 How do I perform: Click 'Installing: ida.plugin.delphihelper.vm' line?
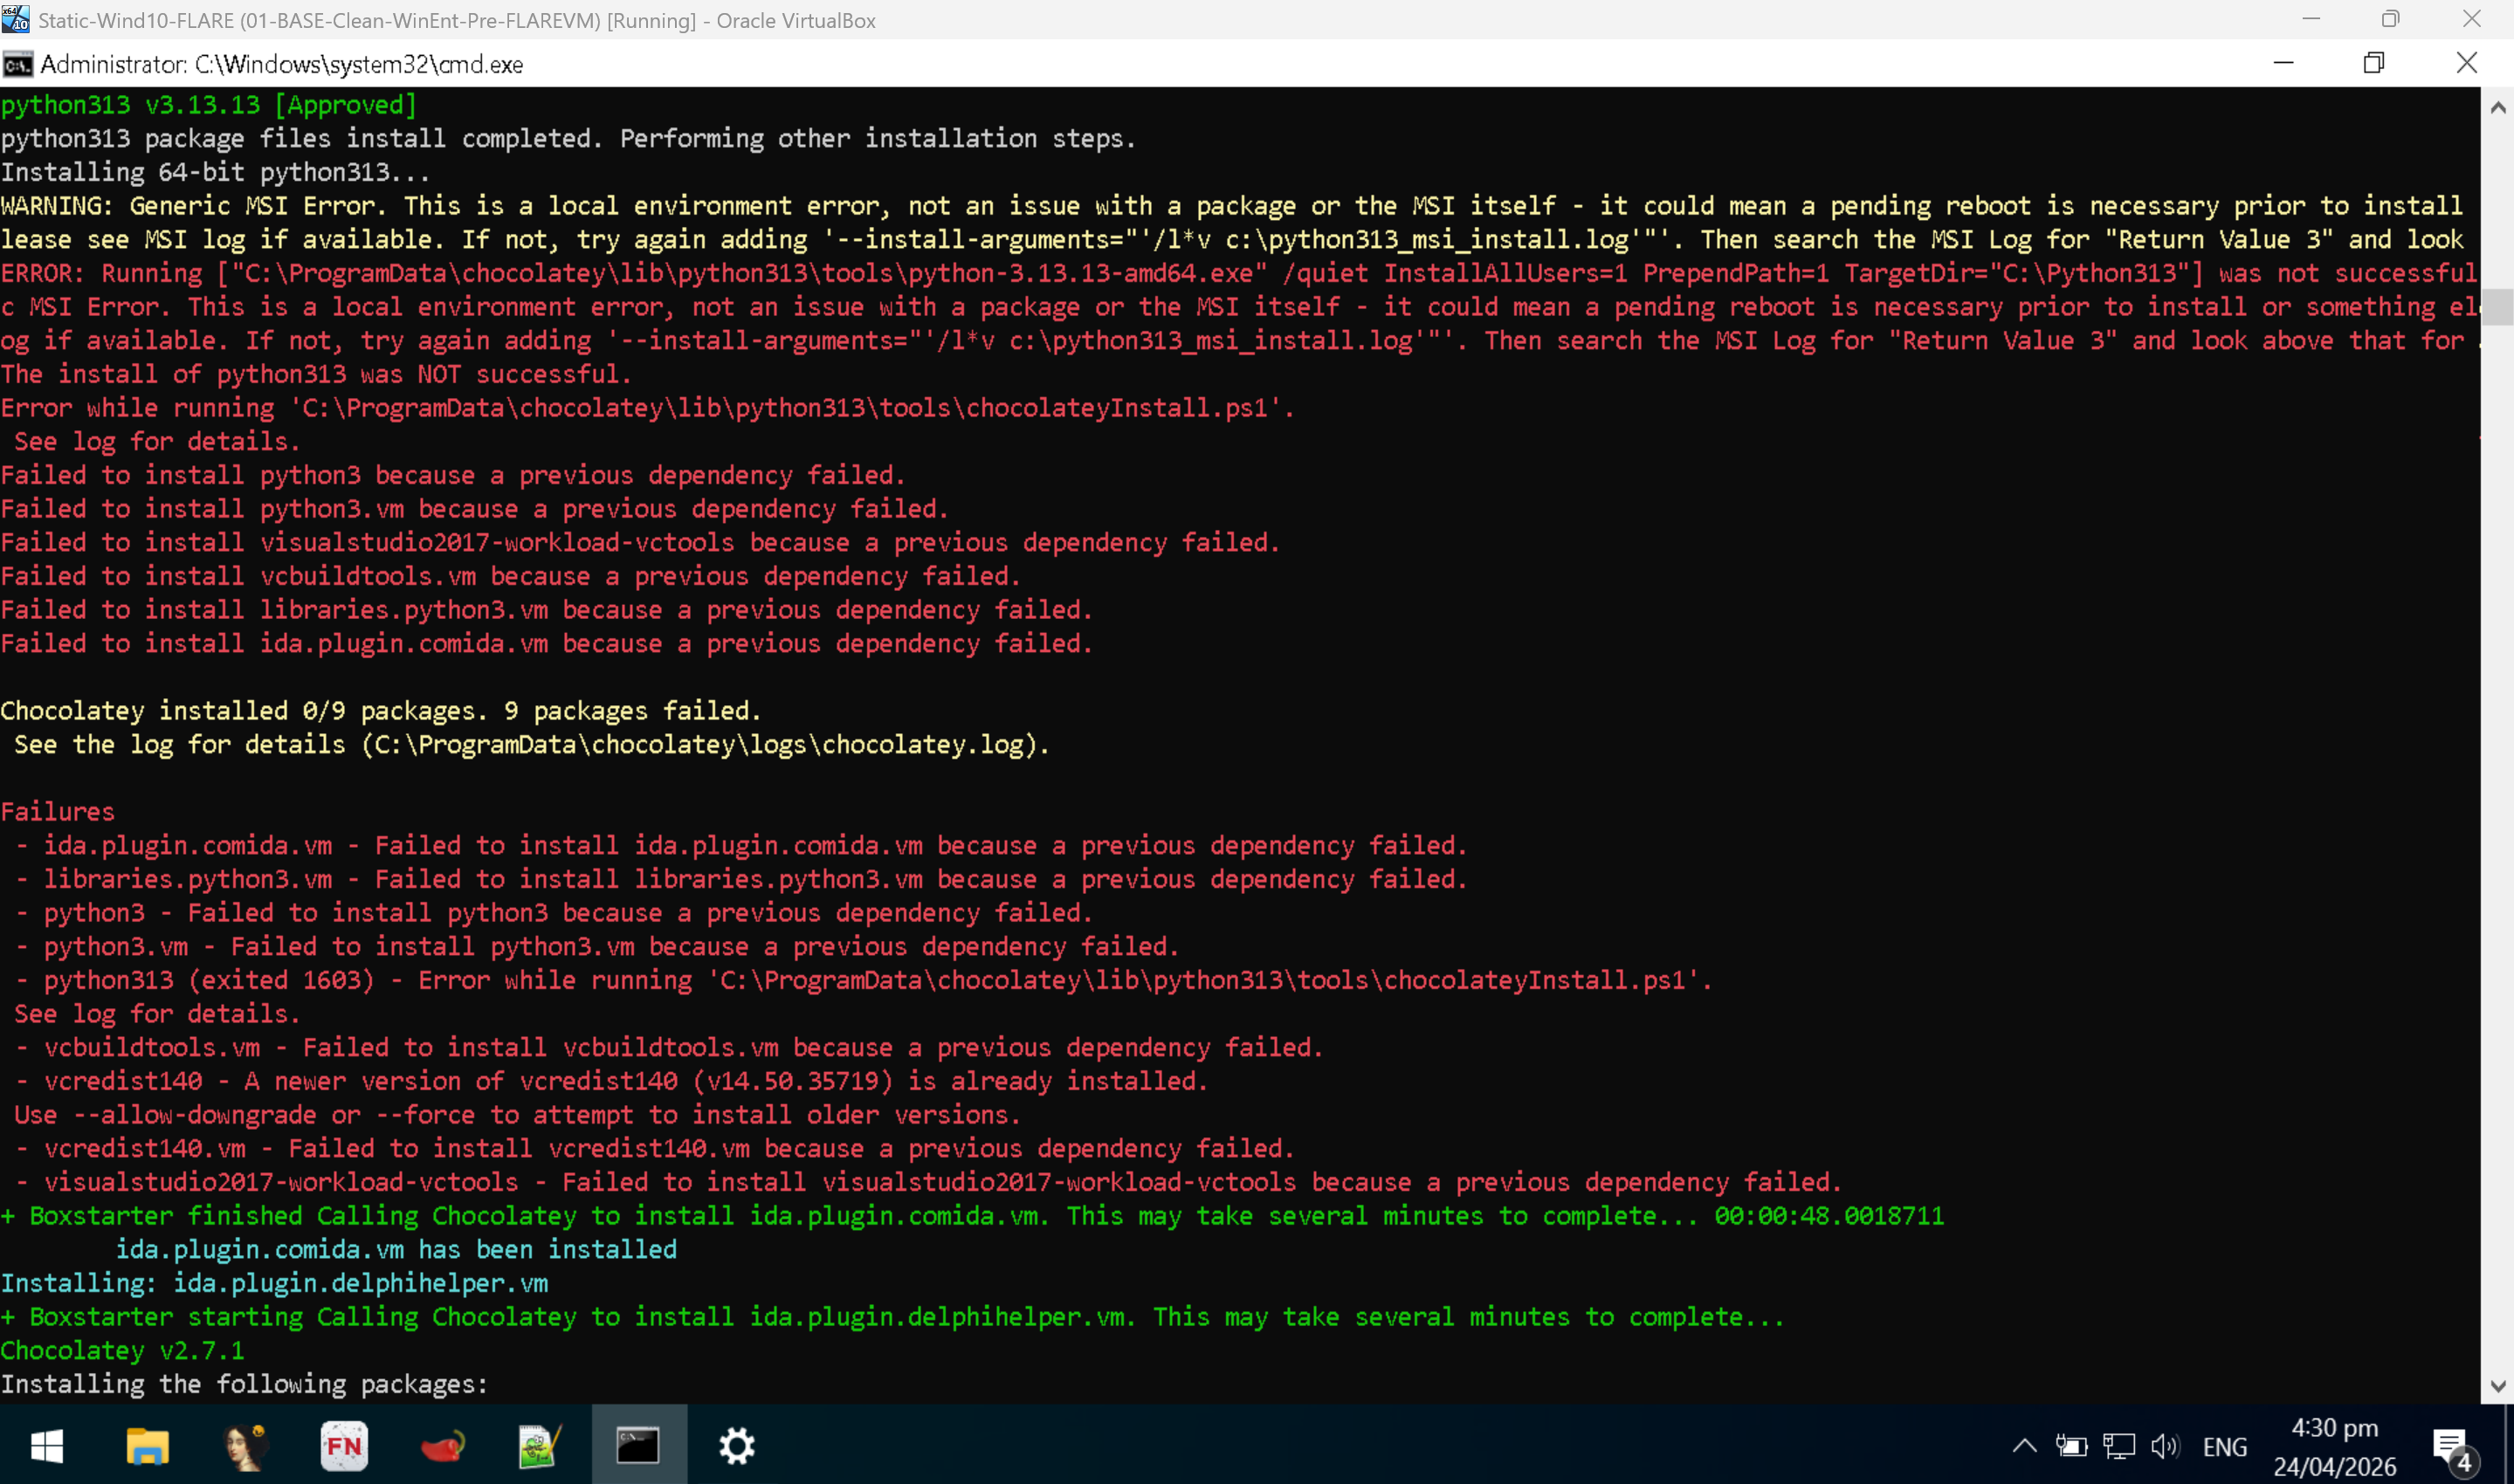[x=274, y=1283]
